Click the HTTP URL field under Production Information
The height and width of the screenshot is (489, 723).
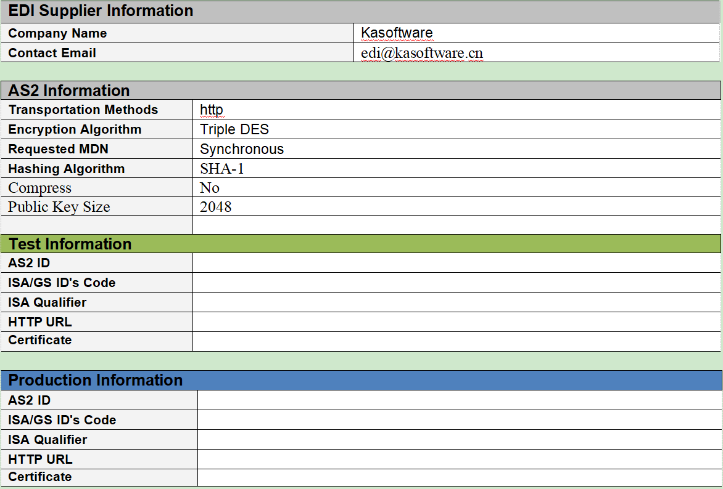(x=459, y=459)
